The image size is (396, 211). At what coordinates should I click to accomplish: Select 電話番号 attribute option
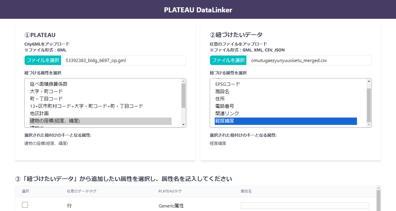click(x=225, y=106)
